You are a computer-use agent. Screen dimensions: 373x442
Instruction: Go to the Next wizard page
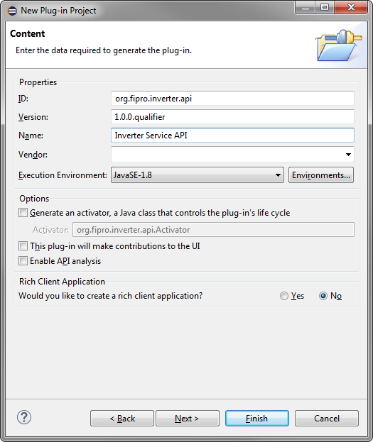click(187, 419)
